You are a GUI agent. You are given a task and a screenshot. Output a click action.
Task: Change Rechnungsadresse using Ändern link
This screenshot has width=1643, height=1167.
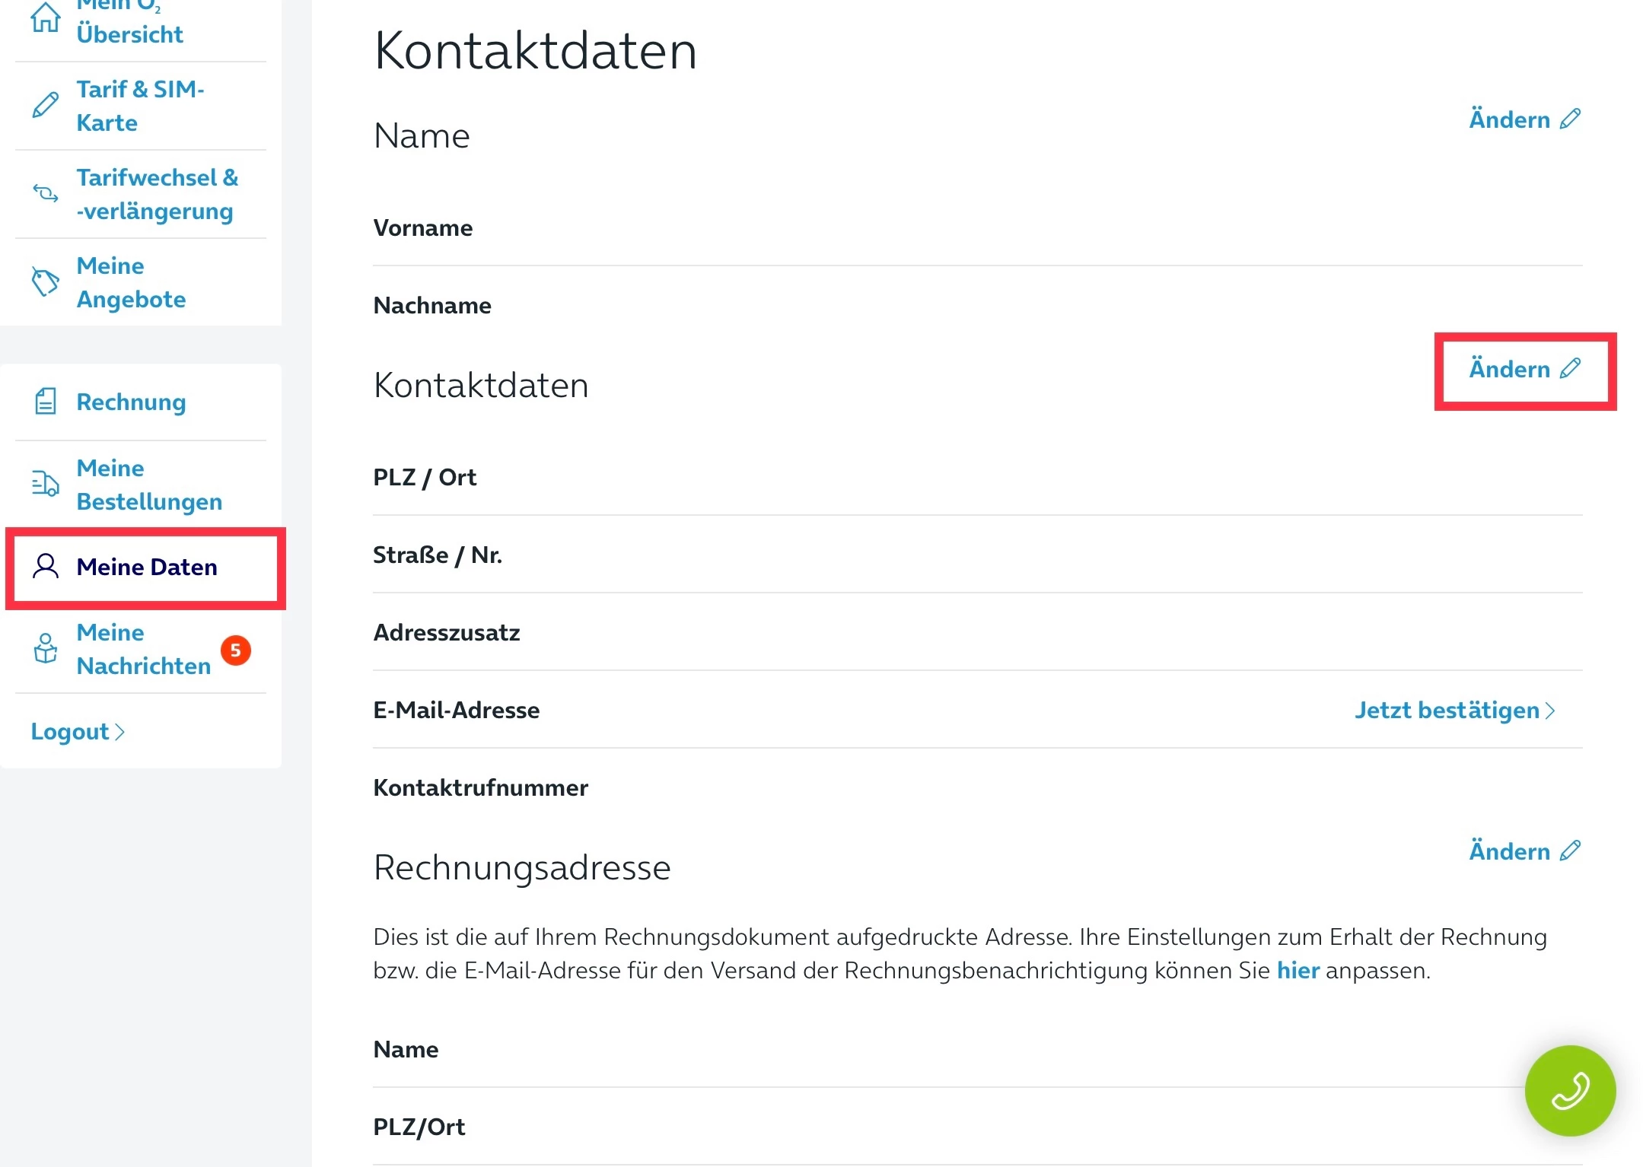pyautogui.click(x=1524, y=851)
